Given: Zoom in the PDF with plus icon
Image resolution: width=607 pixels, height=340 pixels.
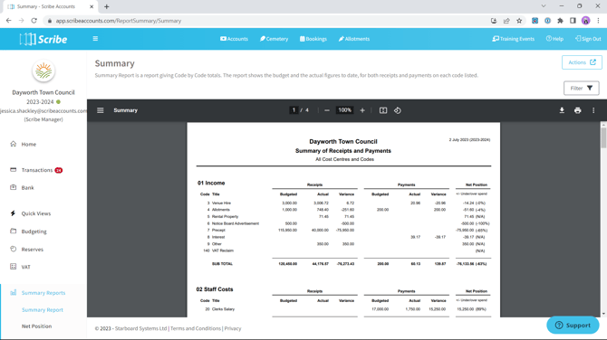Looking at the screenshot, I should click(362, 110).
